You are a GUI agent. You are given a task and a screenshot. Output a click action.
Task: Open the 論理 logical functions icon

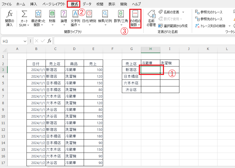(64, 14)
